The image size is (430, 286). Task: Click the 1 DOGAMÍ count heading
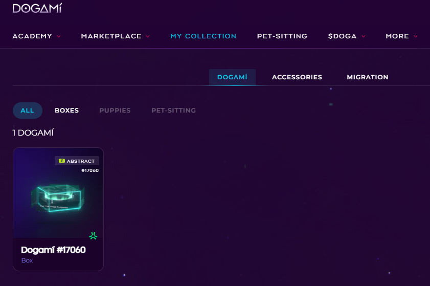(33, 133)
